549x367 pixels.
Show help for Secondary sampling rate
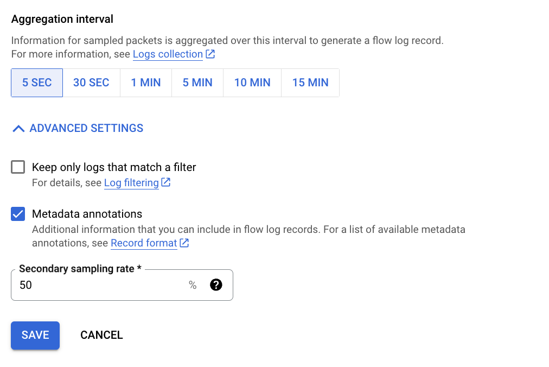(216, 285)
